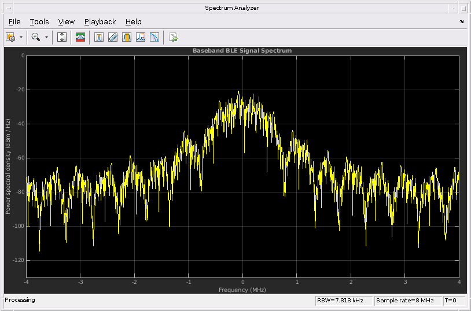The width and height of the screenshot is (471, 311).
Task: Open the Playback menu
Action: [x=100, y=22]
